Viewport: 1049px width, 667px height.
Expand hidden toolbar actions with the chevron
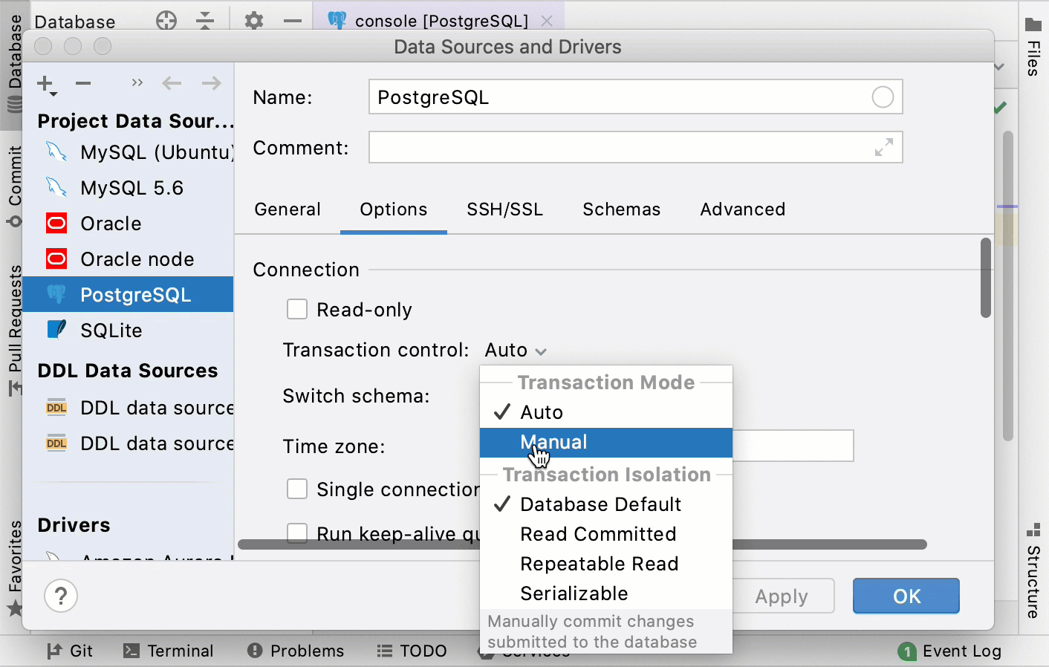click(x=137, y=83)
